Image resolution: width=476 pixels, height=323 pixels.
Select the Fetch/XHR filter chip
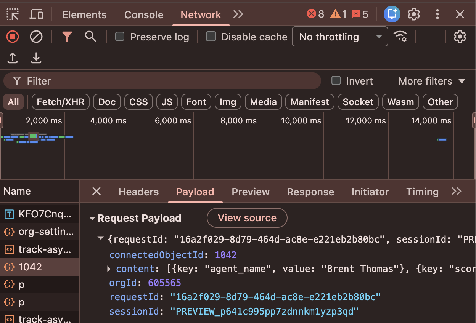pyautogui.click(x=61, y=102)
